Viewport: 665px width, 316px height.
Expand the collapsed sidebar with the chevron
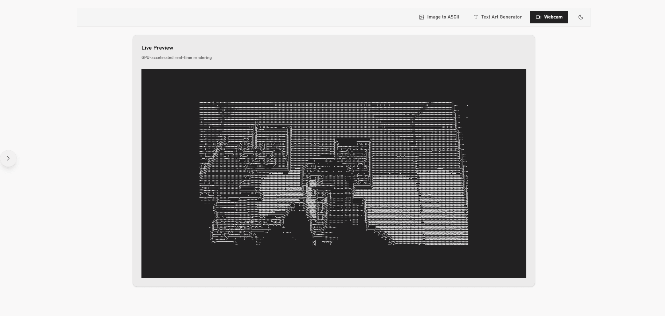[8, 158]
